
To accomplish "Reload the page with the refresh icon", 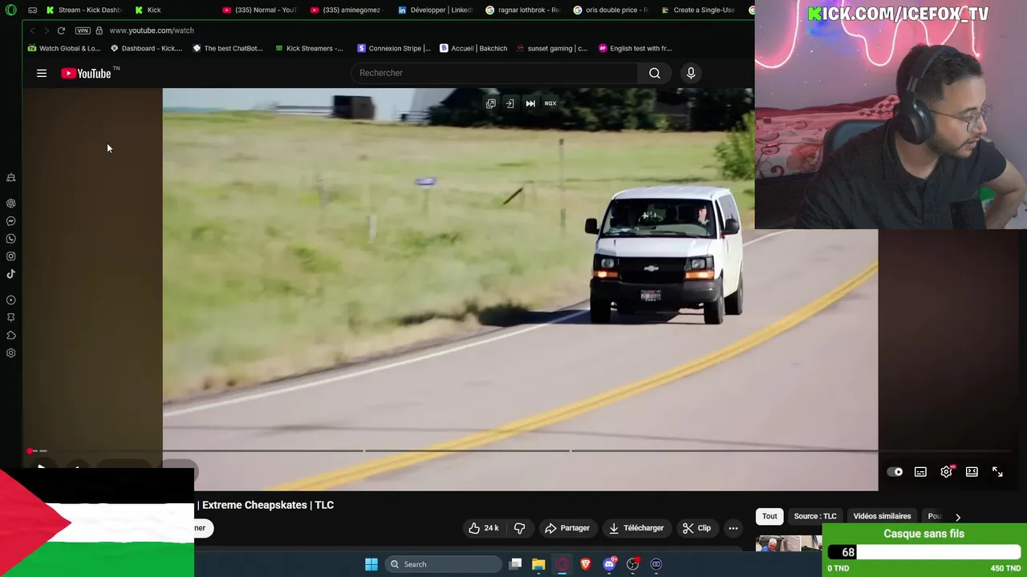I will tap(61, 30).
